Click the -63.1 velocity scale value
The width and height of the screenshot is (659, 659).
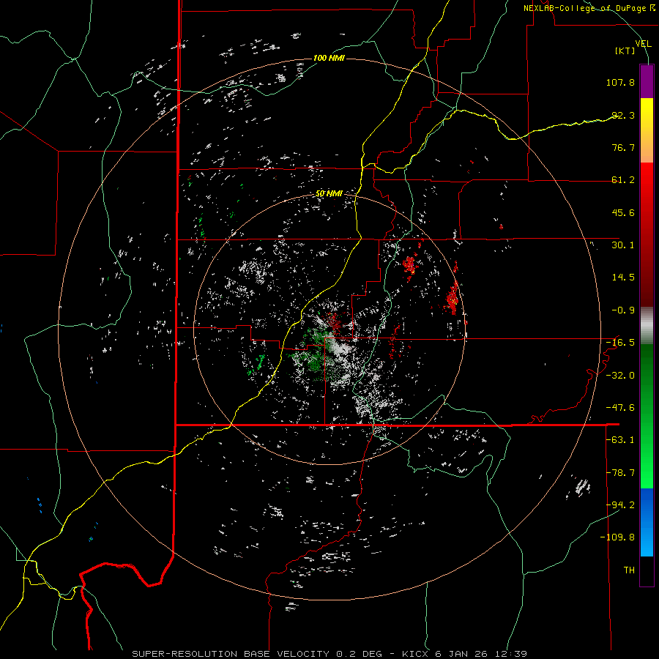(x=620, y=440)
